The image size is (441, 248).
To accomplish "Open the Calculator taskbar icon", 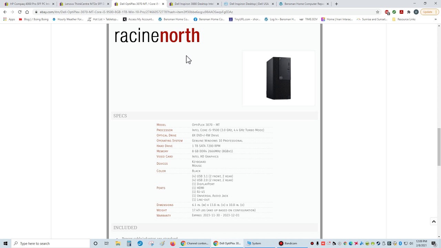I will click(x=129, y=244).
